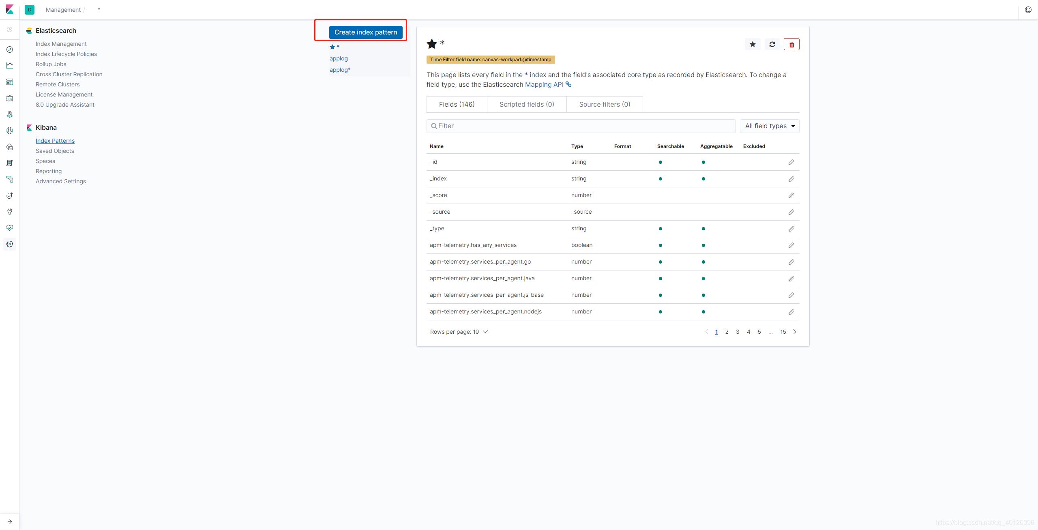Image resolution: width=1038 pixels, height=530 pixels.
Task: Open Discover via the compass icon
Action: [10, 49]
